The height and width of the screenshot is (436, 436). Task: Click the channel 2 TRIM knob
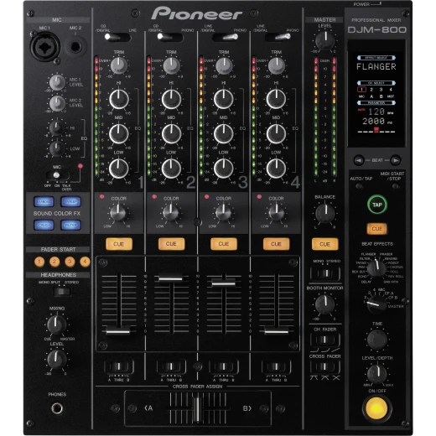[171, 66]
